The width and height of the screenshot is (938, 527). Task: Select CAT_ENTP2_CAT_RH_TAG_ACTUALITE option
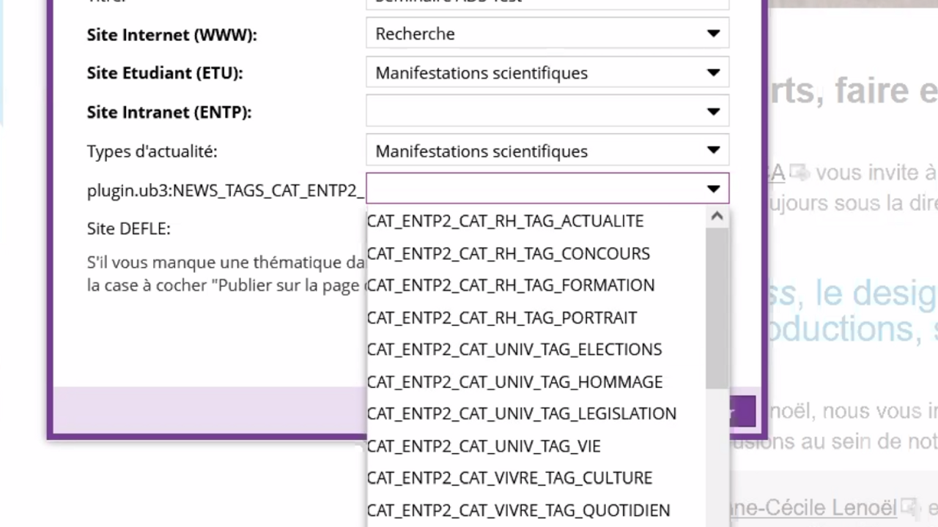click(x=506, y=221)
